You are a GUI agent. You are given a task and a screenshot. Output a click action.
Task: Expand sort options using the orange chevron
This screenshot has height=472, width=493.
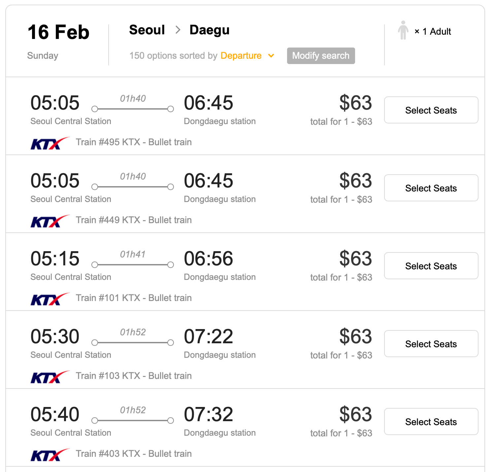click(271, 55)
